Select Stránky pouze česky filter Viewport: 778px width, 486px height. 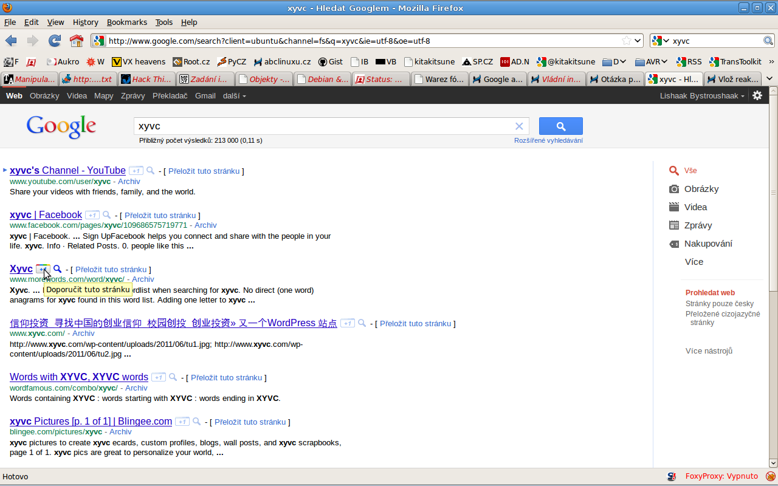click(x=720, y=304)
